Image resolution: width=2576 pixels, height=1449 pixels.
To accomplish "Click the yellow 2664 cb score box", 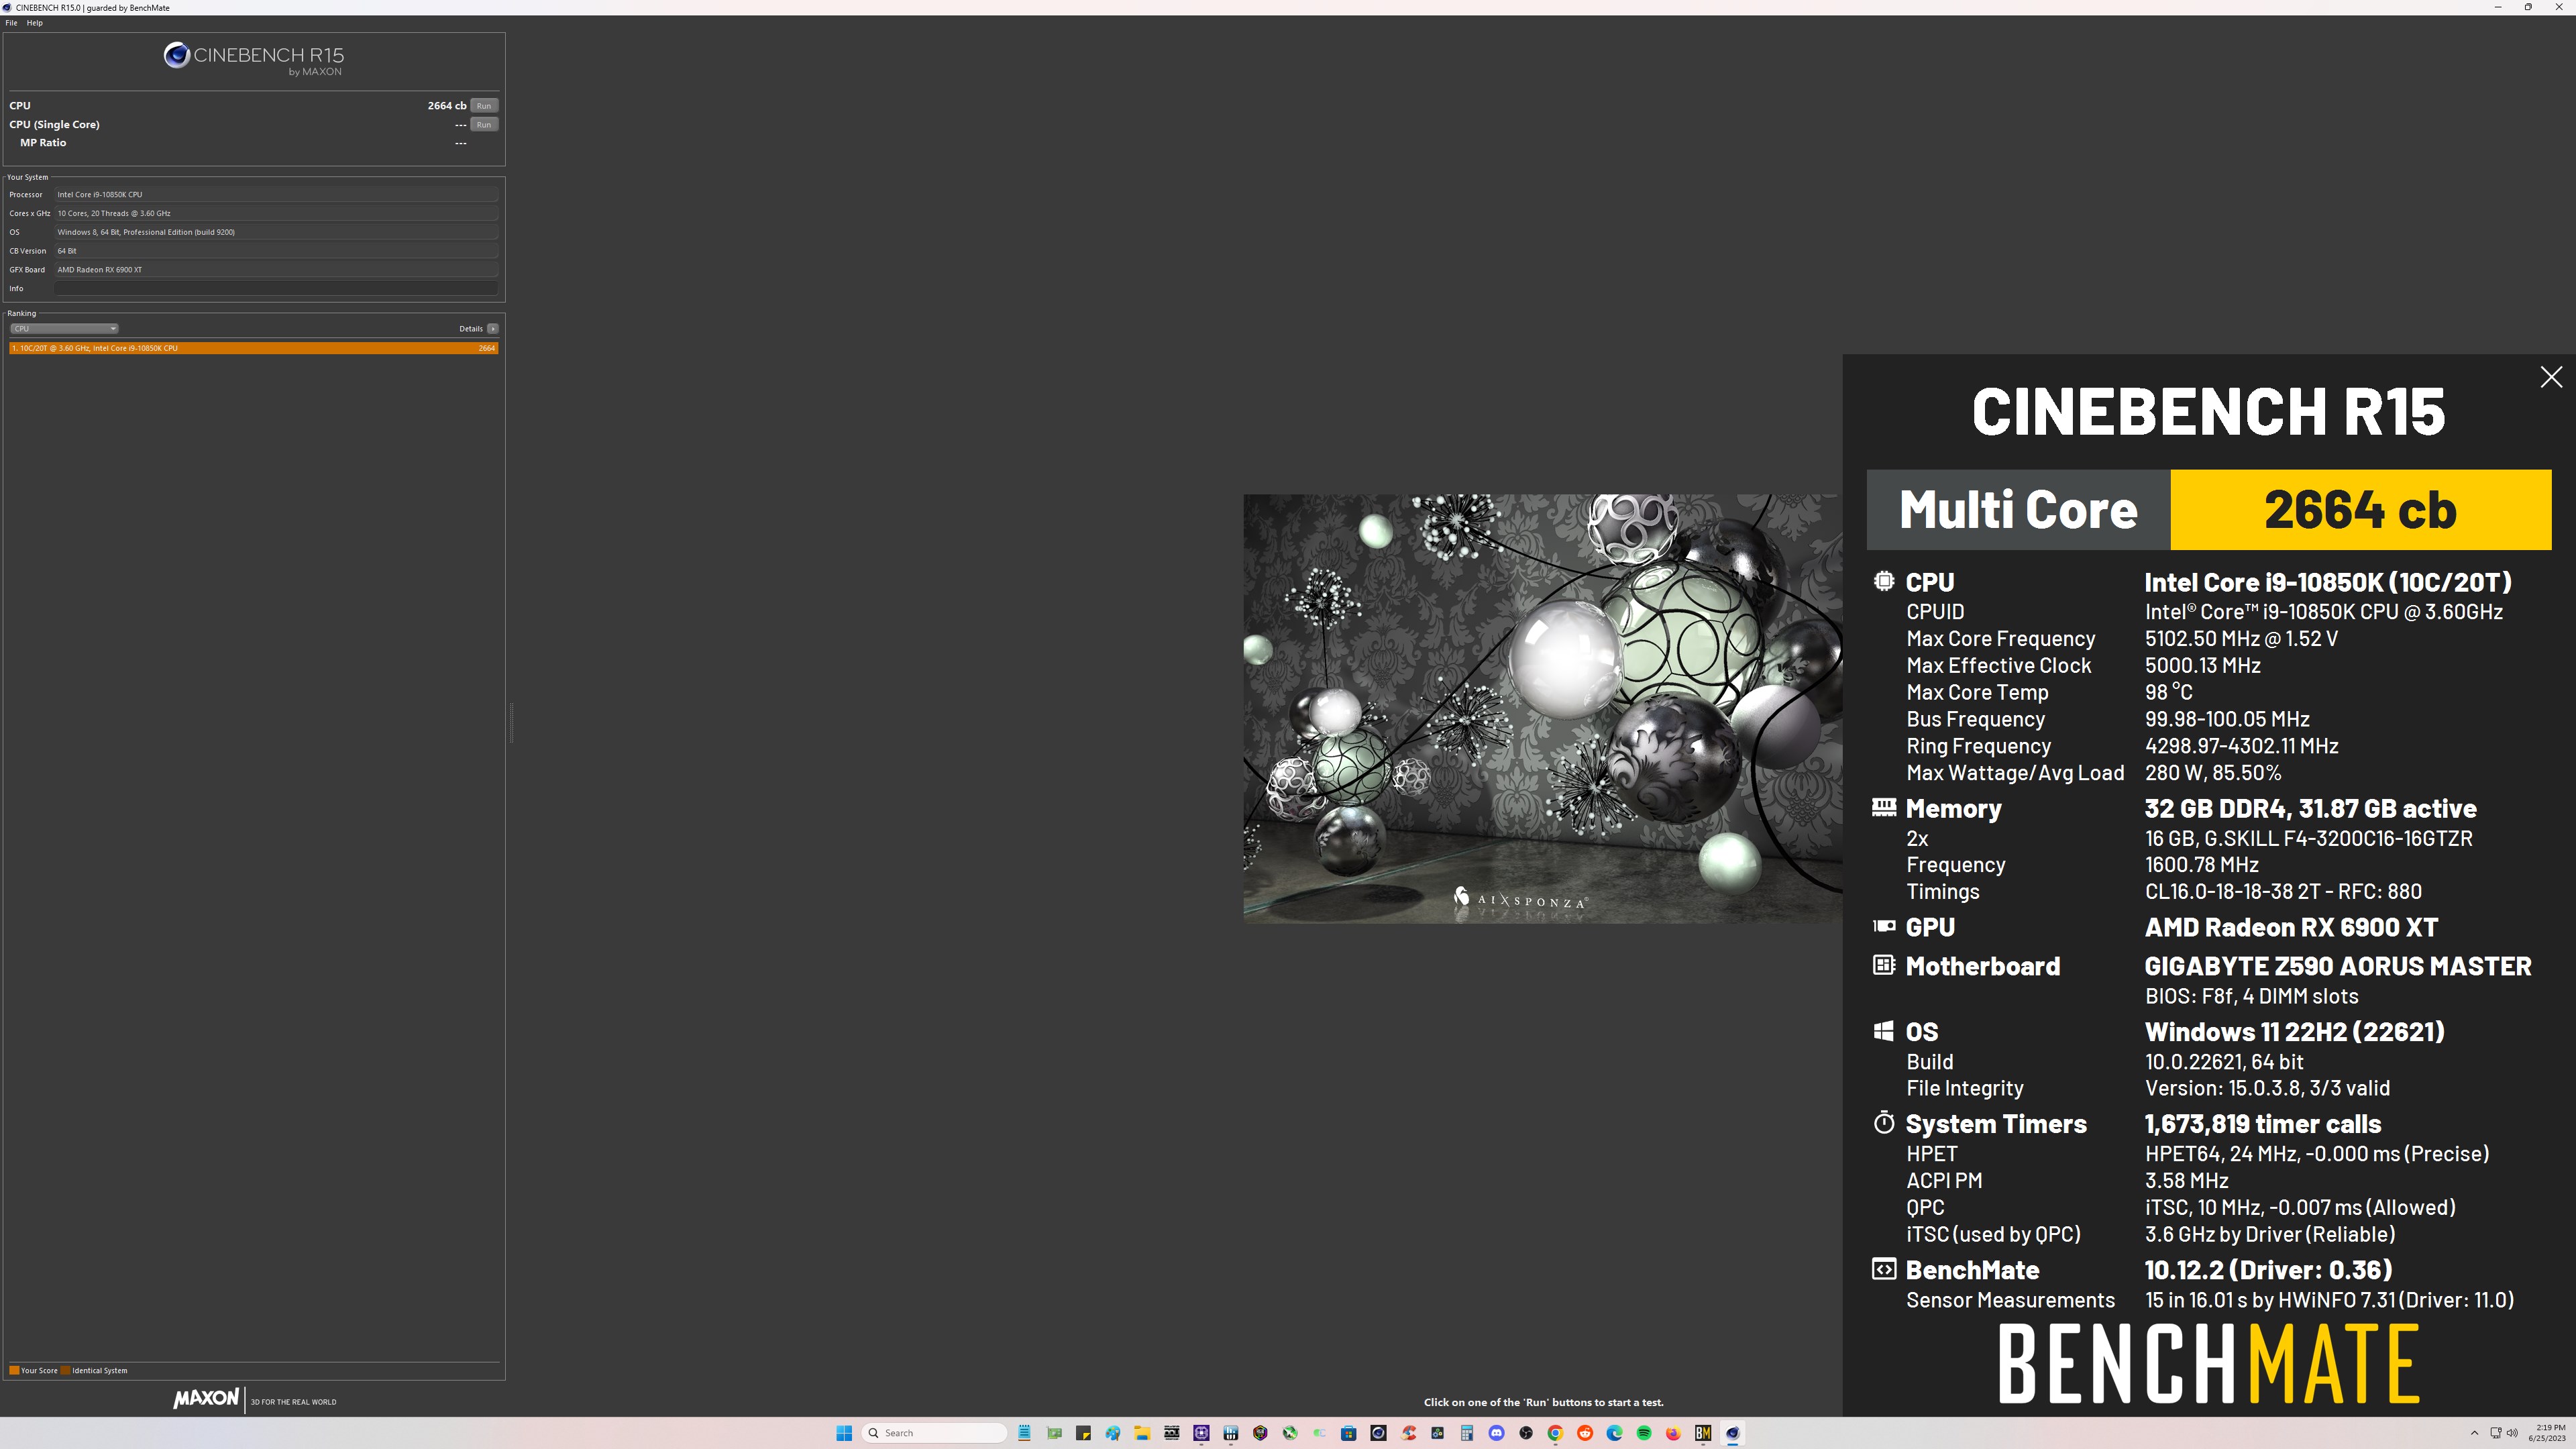I will [x=2360, y=510].
